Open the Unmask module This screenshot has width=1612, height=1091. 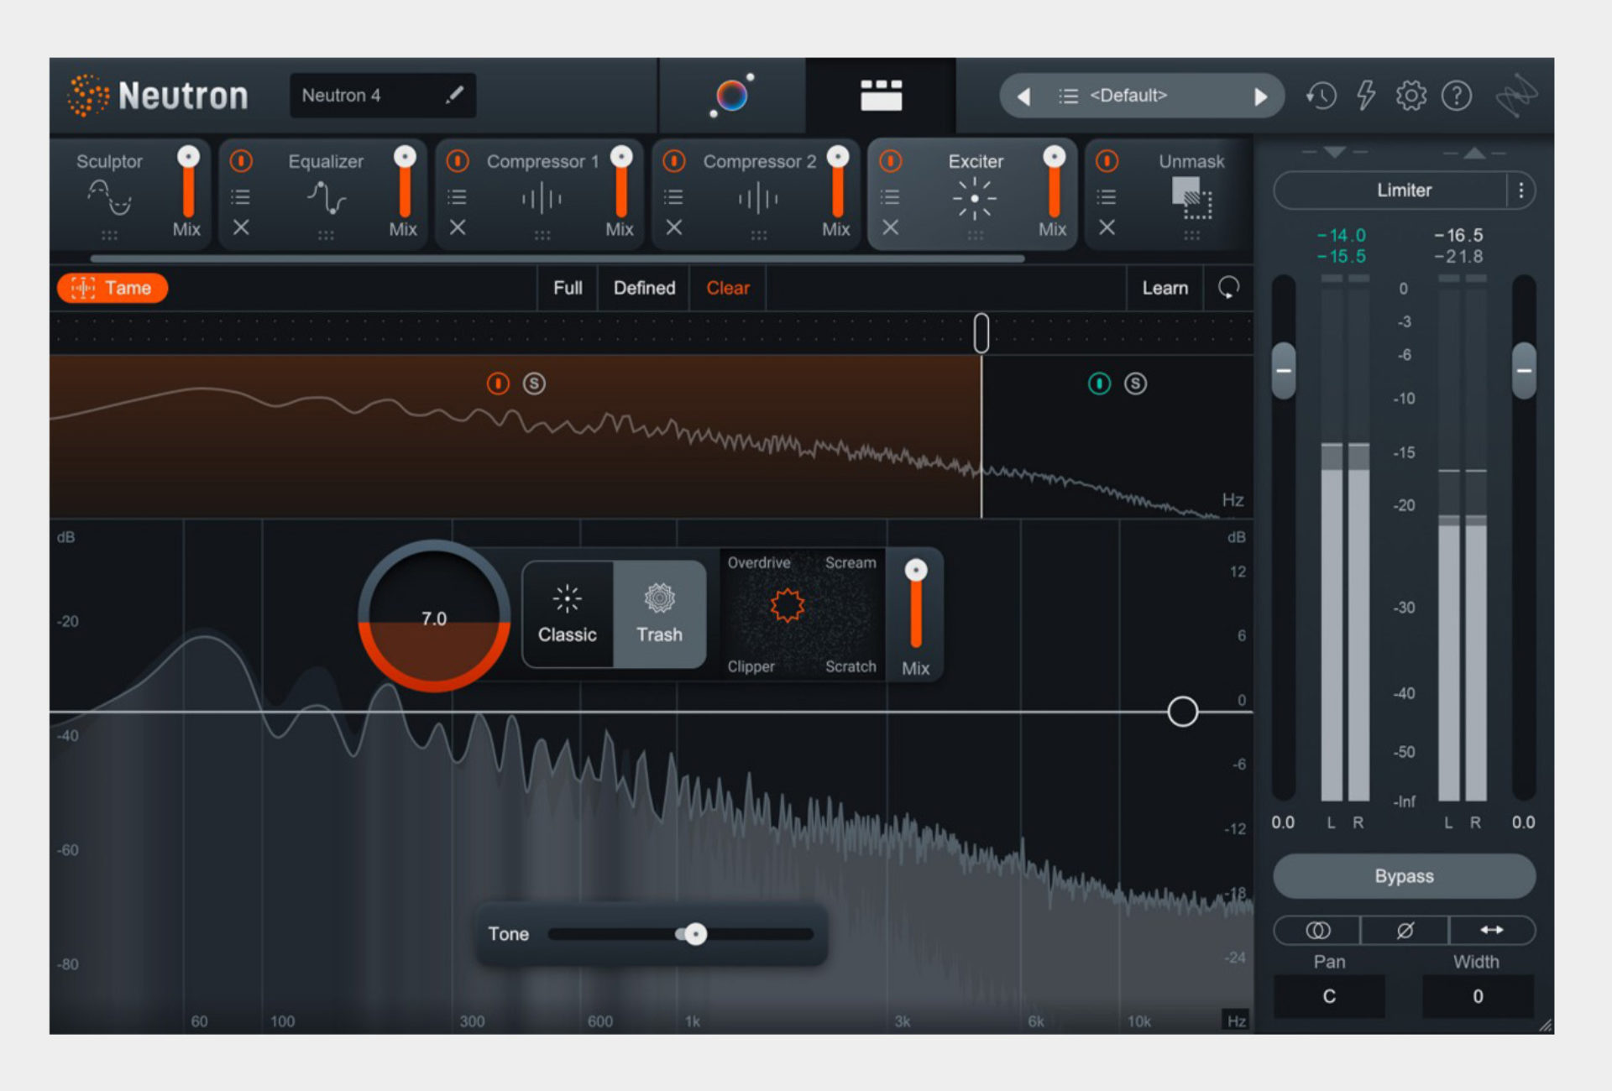[1191, 161]
